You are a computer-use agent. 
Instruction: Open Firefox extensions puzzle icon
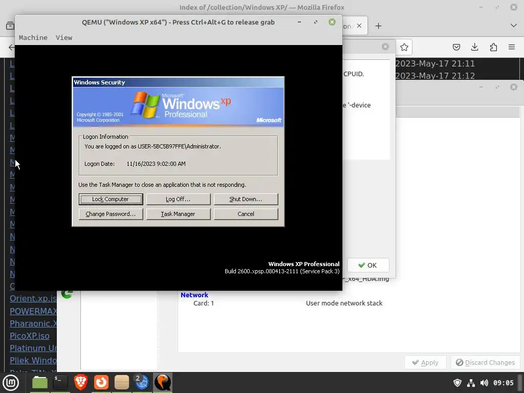[x=493, y=47]
